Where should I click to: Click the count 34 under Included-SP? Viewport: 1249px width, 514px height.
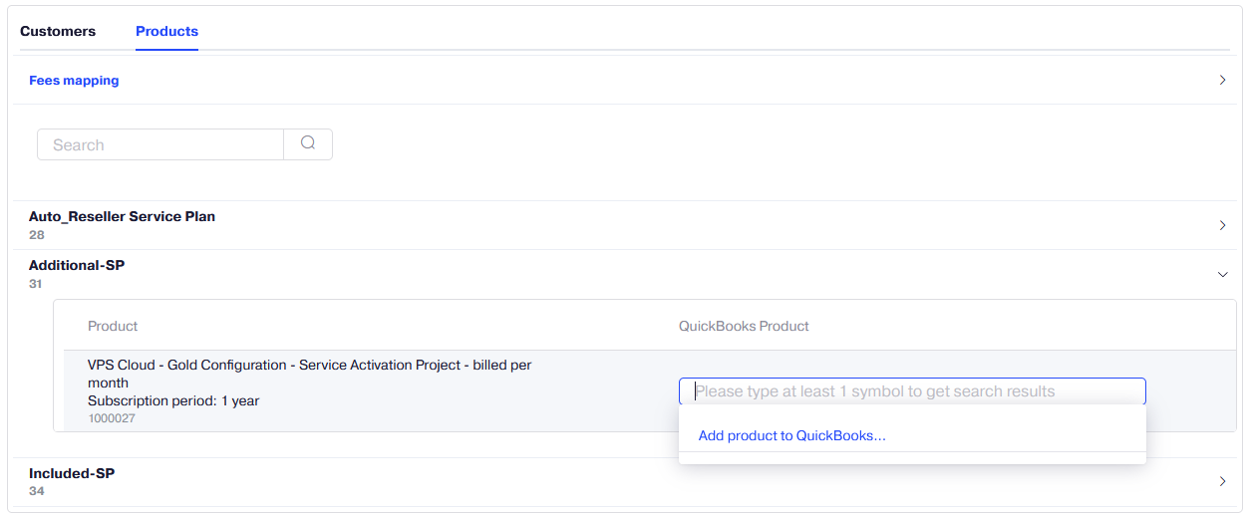(37, 491)
